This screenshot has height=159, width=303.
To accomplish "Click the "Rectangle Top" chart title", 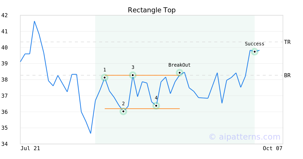I will pyautogui.click(x=151, y=10).
